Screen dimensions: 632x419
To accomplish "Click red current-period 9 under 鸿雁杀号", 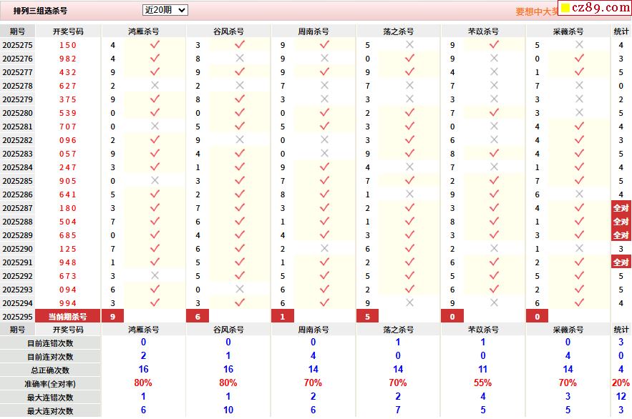I will pyautogui.click(x=113, y=316).
